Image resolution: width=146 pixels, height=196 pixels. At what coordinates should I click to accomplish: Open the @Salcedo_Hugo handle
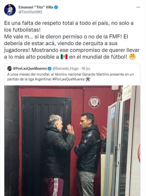(66, 69)
